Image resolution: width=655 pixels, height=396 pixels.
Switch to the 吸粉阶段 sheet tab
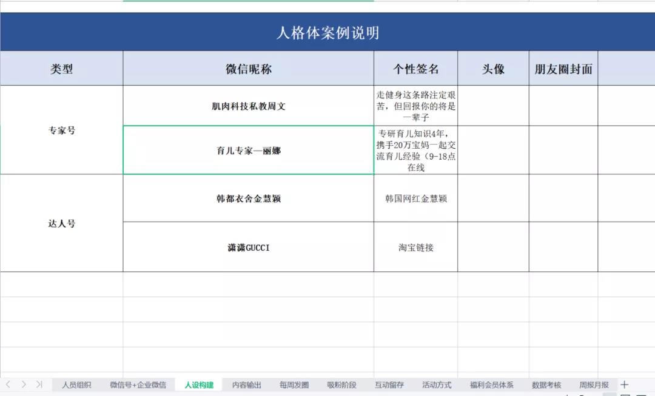341,385
